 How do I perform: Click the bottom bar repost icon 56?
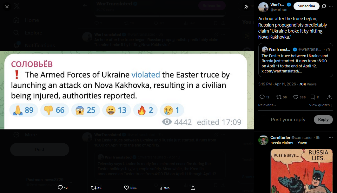96,188
